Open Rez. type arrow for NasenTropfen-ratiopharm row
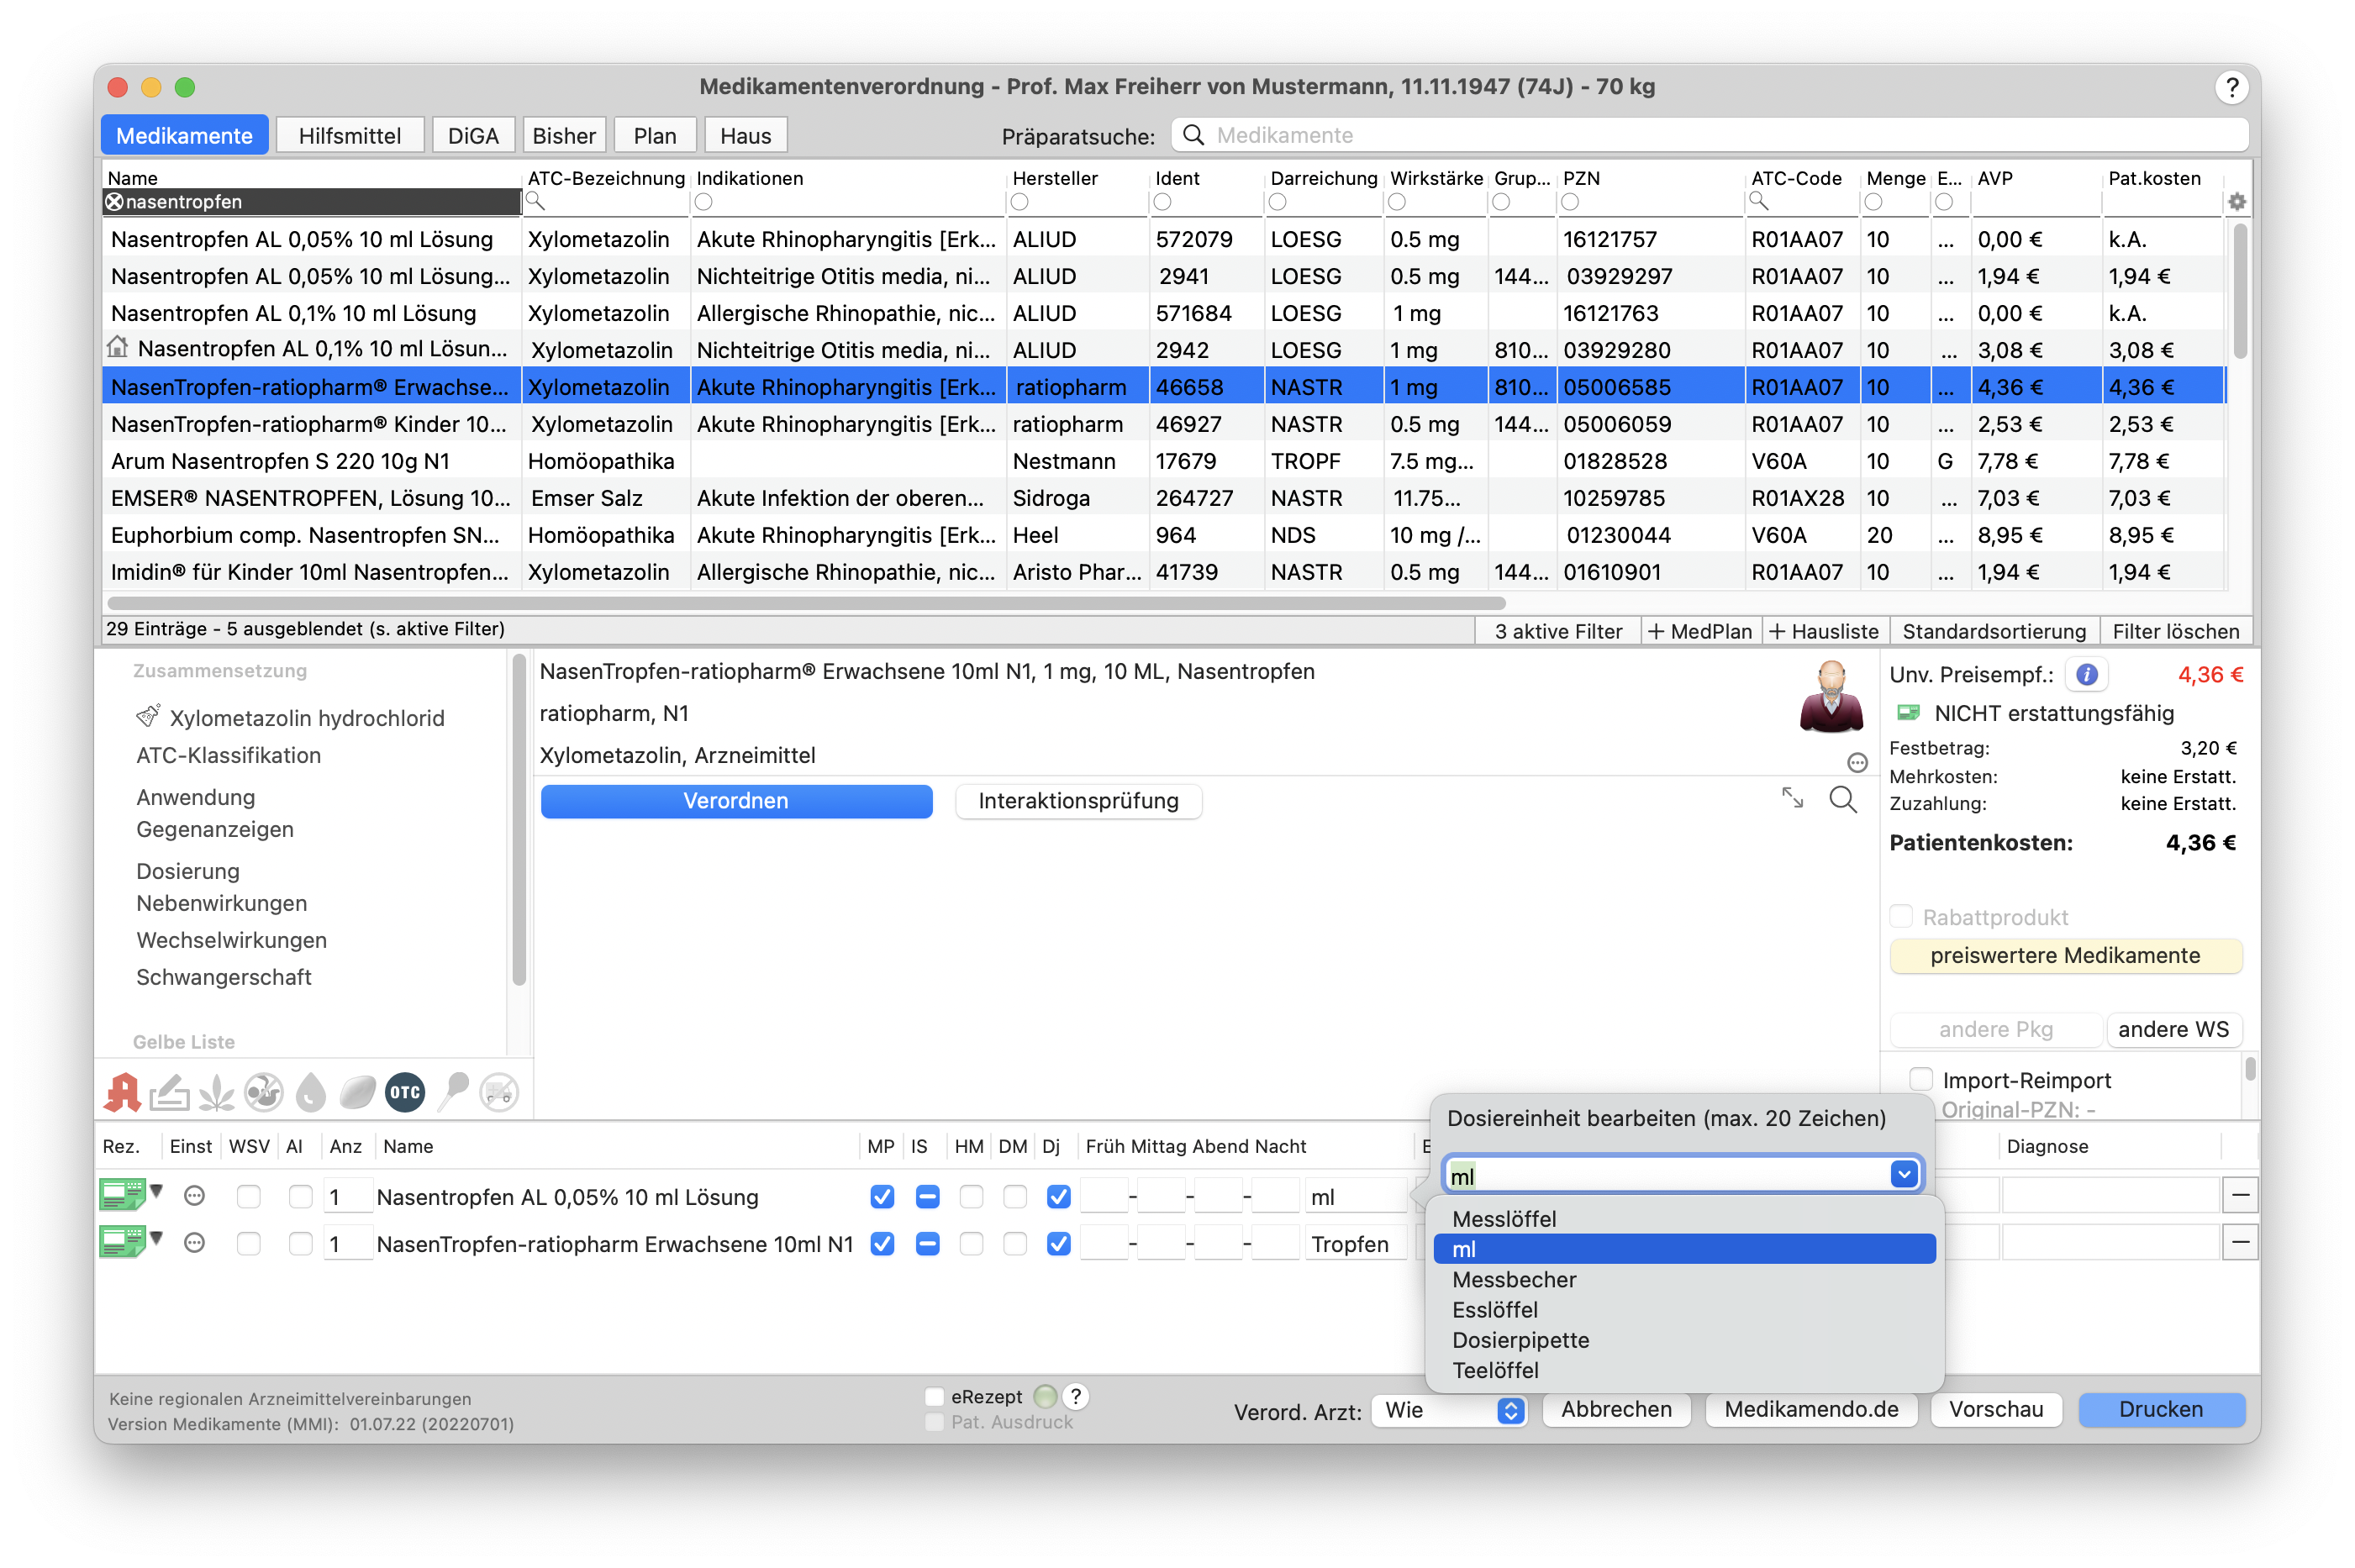This screenshot has height=1568, width=2355. [157, 1238]
